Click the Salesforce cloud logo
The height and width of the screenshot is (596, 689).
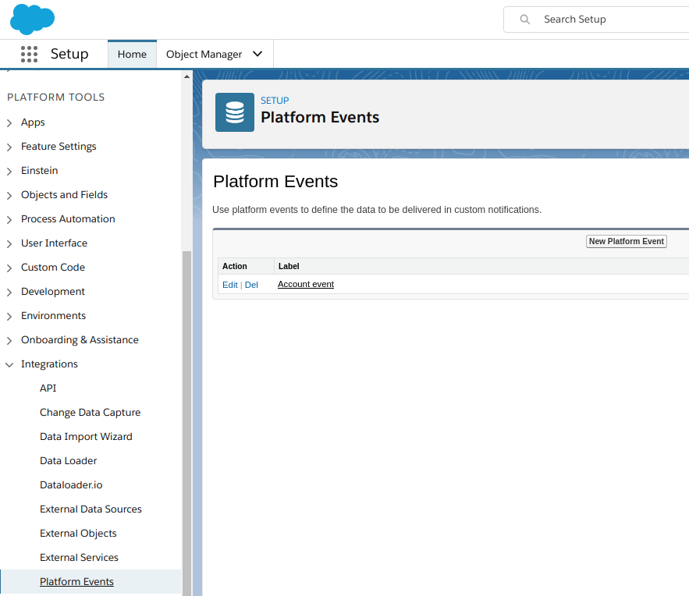pos(32,19)
